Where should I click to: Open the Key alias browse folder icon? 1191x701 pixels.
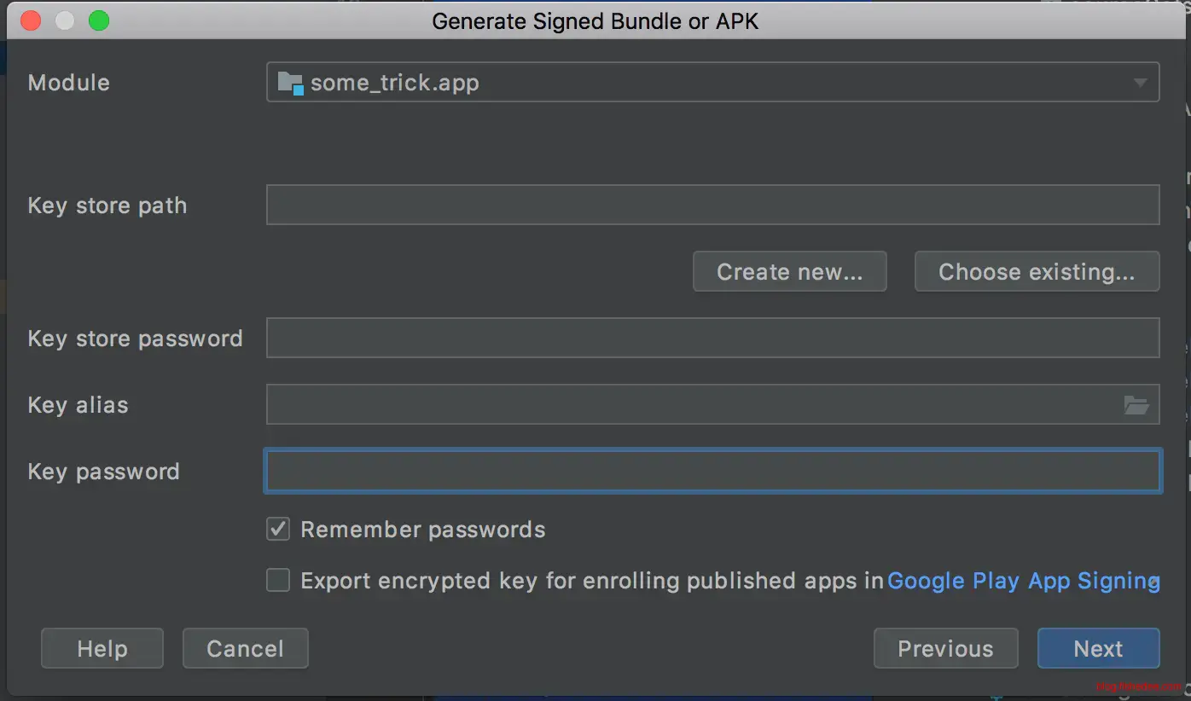[x=1136, y=405]
